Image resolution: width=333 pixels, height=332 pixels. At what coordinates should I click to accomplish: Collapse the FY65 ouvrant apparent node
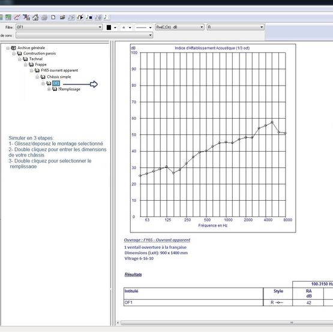coord(31,71)
